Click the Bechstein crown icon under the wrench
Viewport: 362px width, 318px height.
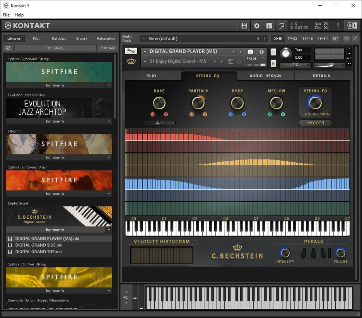[x=131, y=61]
